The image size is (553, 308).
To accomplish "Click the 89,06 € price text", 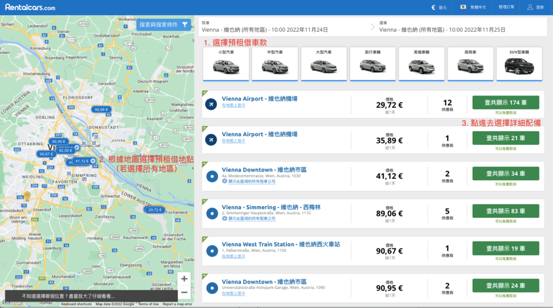I will point(389,214).
